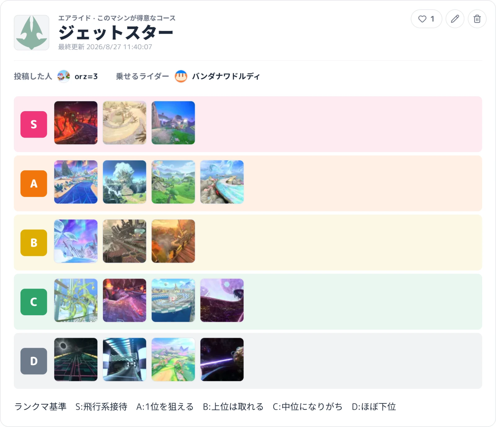Open sandy desert course in S tier
This screenshot has height=427, width=496.
point(125,123)
